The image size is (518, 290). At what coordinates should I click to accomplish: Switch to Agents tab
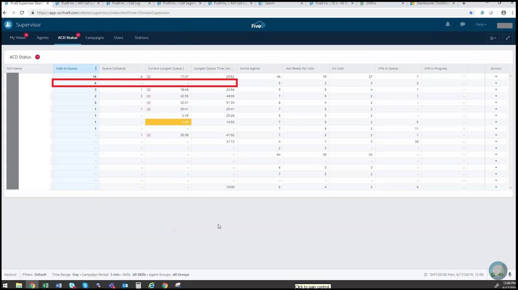(x=42, y=38)
